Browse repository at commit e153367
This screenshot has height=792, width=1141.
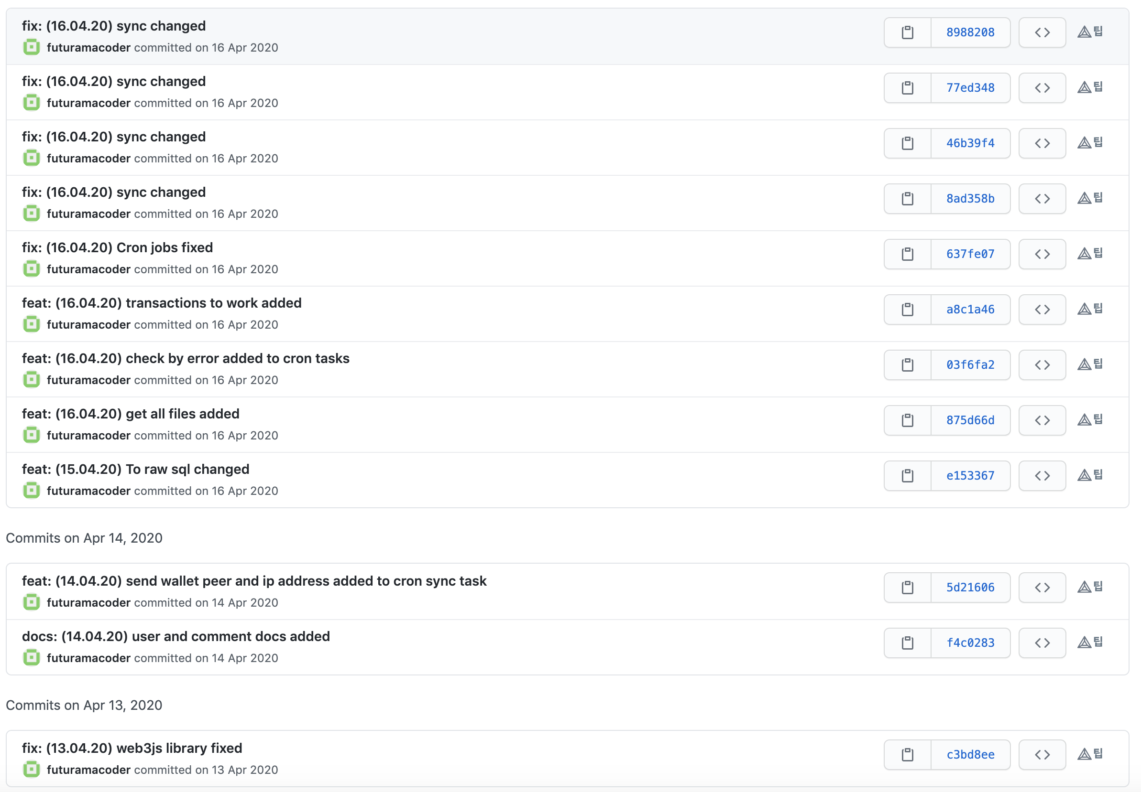(x=1042, y=476)
